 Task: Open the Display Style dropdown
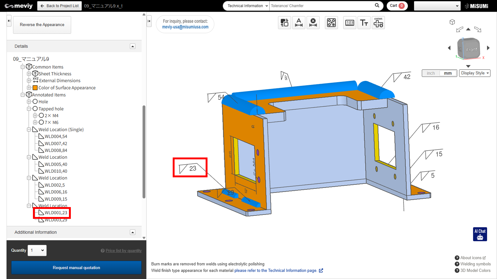(x=475, y=73)
